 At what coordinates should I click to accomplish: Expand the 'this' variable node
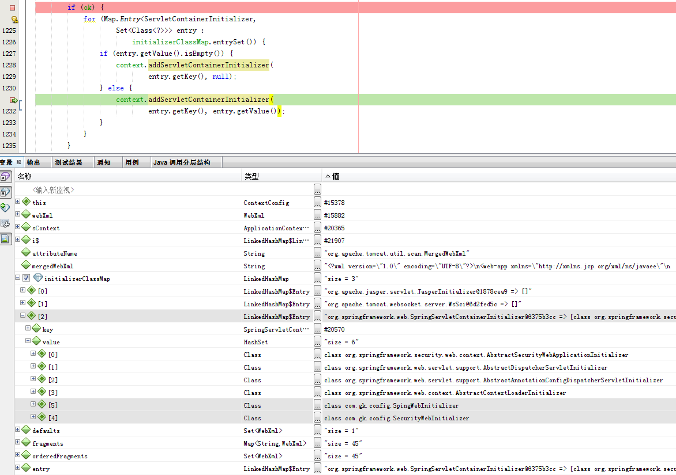click(x=18, y=202)
